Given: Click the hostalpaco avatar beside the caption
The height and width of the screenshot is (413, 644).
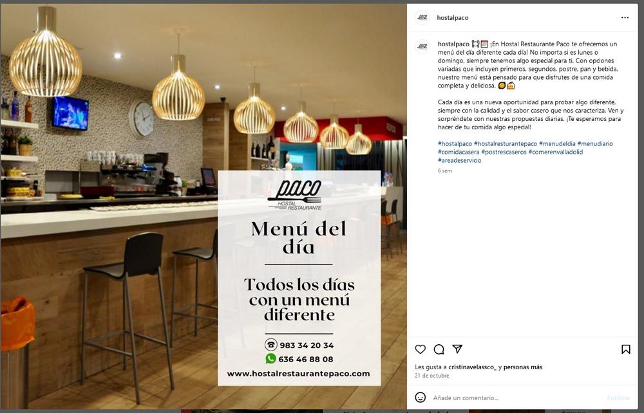Looking at the screenshot, I should pyautogui.click(x=422, y=46).
